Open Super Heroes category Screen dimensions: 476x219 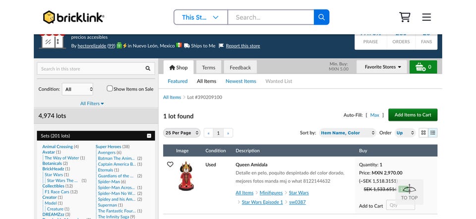click(x=109, y=147)
